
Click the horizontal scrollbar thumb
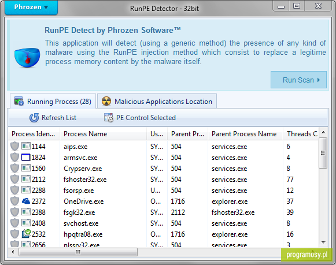pos(78,252)
